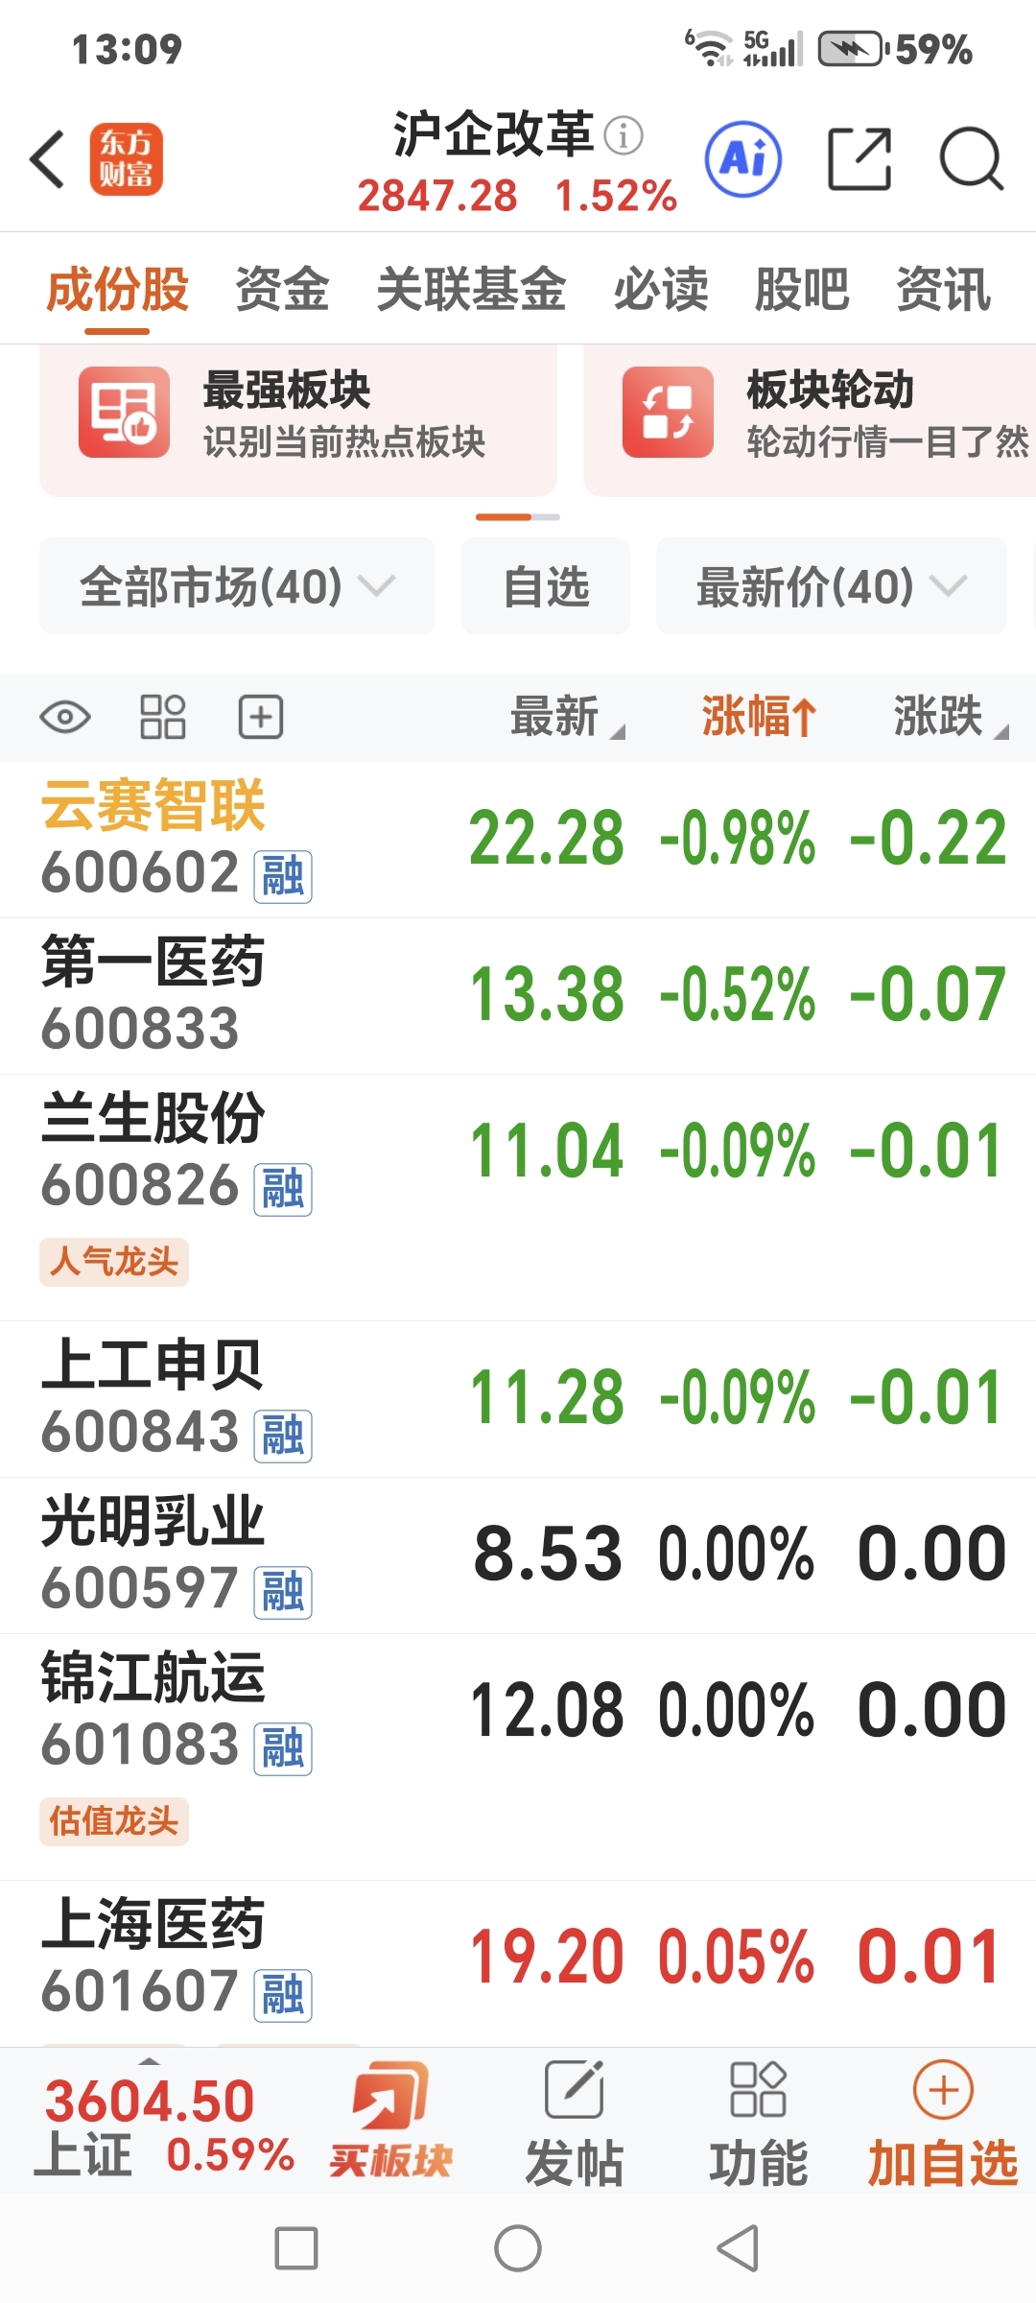Open 云赛智联 stock row
This screenshot has width=1036, height=2303.
(x=518, y=840)
